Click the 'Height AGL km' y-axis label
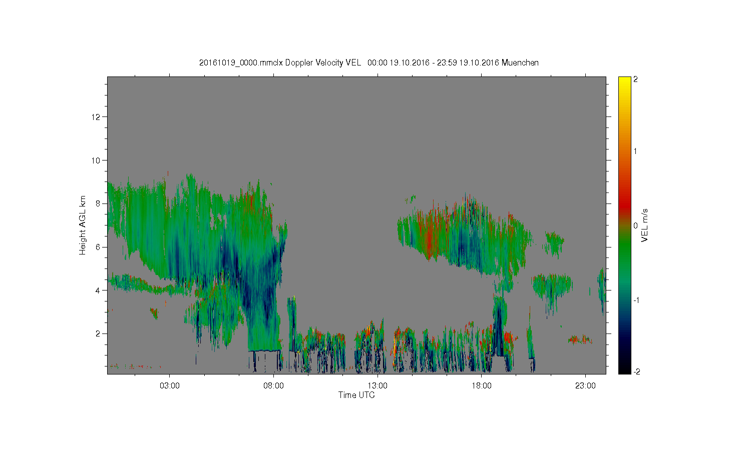Viewport: 751px width, 450px height. tap(83, 225)
